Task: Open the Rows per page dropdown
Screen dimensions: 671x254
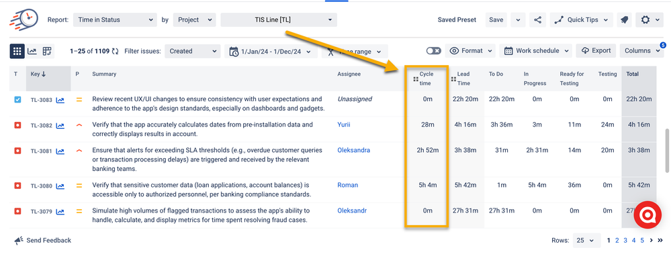Action: tap(585, 241)
